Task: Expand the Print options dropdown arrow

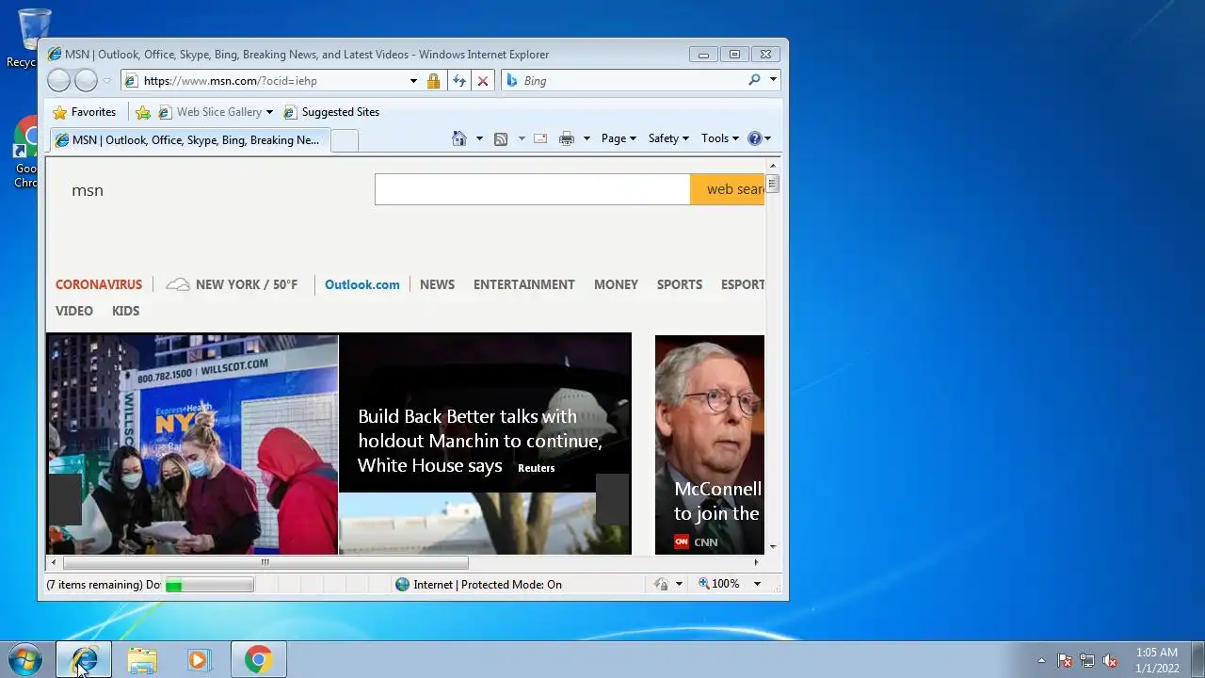Action: point(586,138)
